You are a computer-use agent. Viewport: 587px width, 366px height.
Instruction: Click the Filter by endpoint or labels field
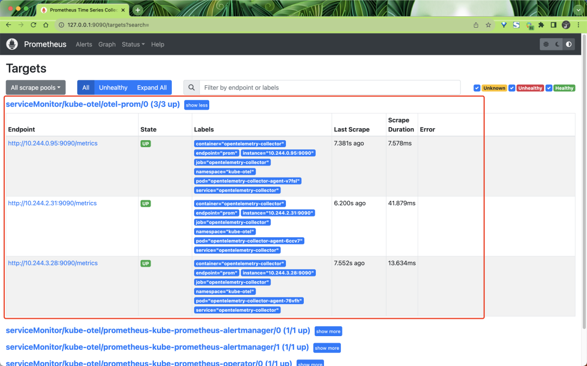point(330,87)
